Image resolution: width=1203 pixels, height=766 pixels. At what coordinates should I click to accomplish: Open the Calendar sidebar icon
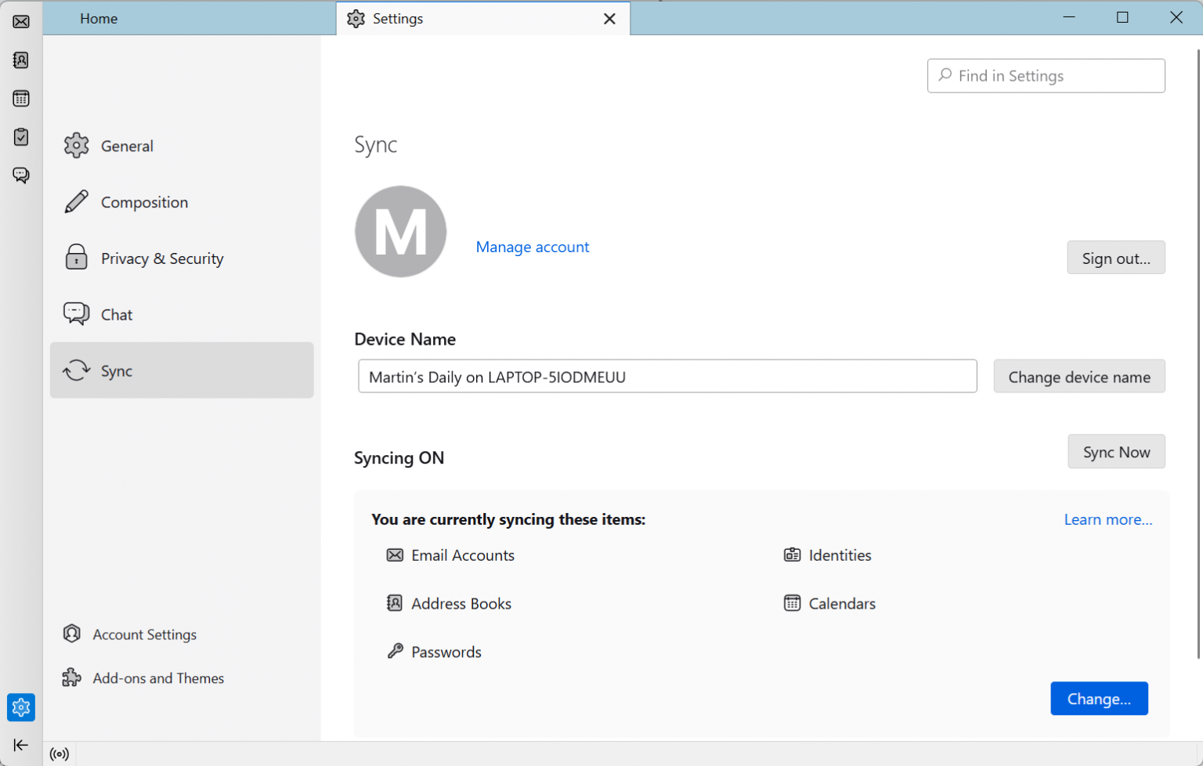pyautogui.click(x=20, y=98)
